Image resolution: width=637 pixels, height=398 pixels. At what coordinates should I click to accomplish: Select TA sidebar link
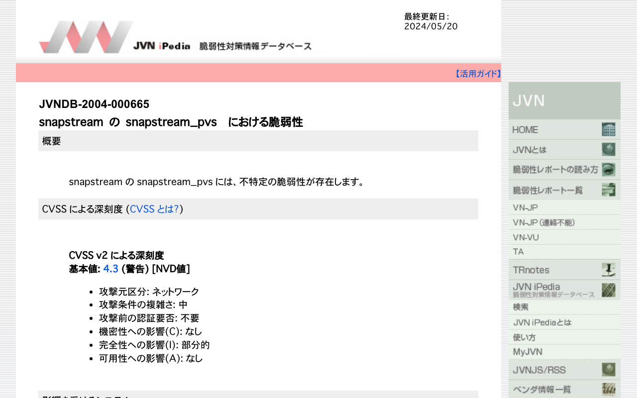[564, 252]
